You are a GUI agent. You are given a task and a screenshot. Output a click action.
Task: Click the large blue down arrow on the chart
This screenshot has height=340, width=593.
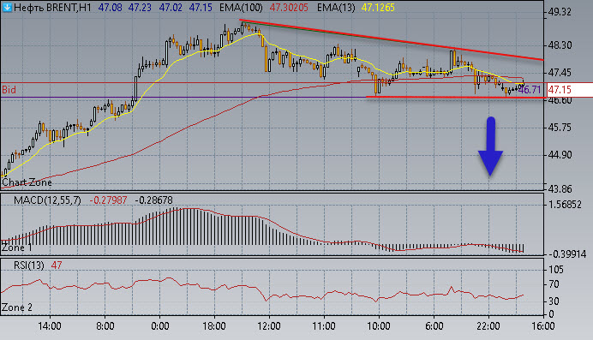click(490, 146)
